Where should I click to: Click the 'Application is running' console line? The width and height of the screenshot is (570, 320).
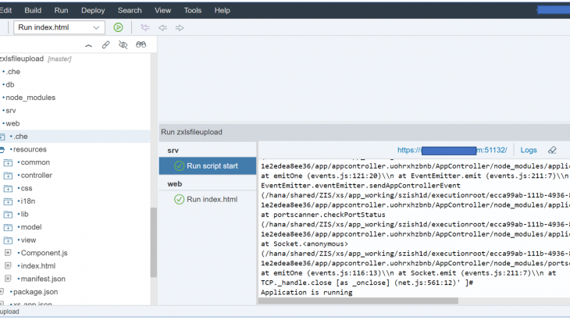306,293
